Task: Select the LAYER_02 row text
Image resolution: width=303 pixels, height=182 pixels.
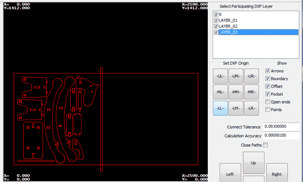Action: pos(228,26)
